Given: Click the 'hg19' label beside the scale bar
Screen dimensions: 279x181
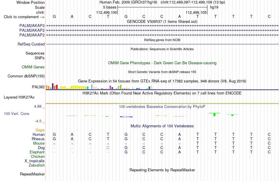Looking at the screenshot, I should pyautogui.click(x=214, y=7).
